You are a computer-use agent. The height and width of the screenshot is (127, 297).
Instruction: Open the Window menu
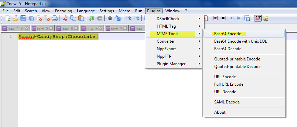173,11
